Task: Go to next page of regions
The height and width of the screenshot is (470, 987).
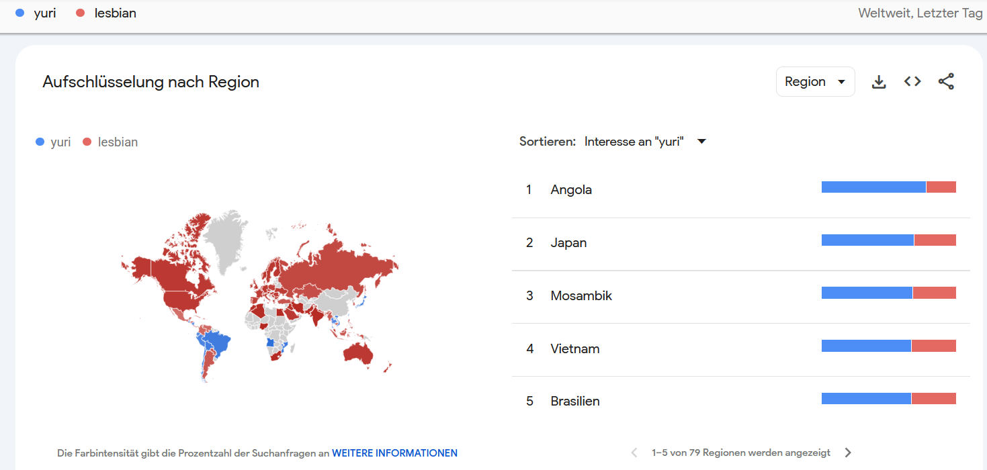Action: (x=848, y=453)
